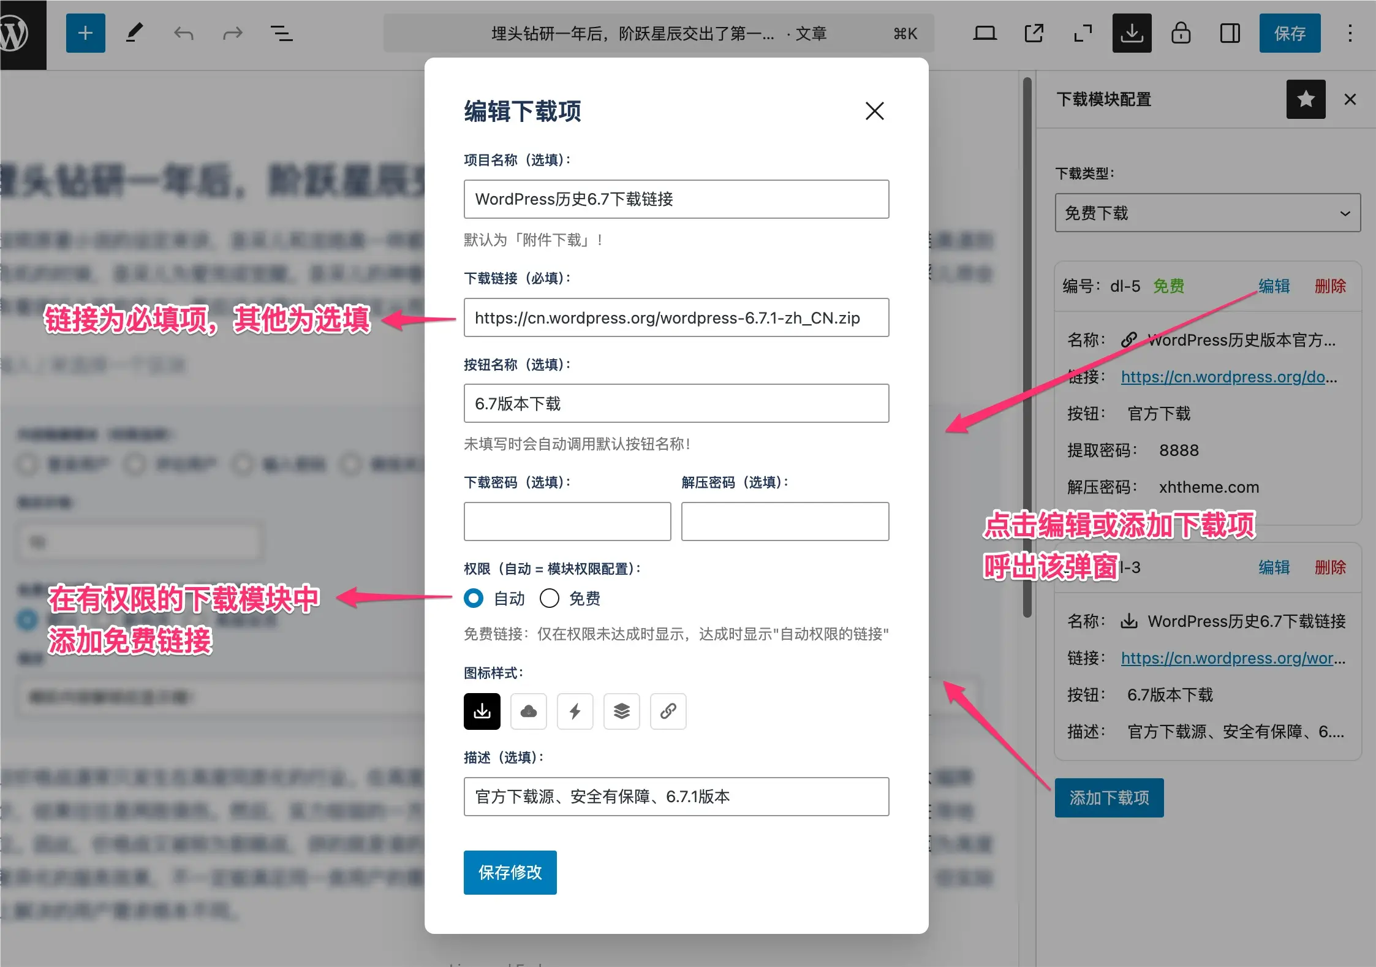Click the 保存修改 button
Image resolution: width=1376 pixels, height=967 pixels.
pos(510,872)
